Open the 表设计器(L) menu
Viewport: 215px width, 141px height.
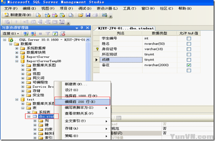(107, 8)
